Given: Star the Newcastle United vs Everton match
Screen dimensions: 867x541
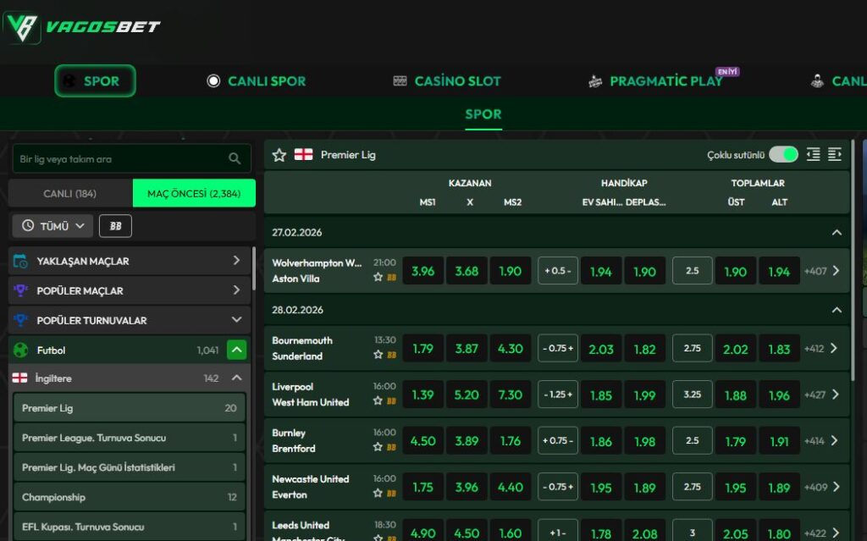Looking at the screenshot, I should coord(378,493).
